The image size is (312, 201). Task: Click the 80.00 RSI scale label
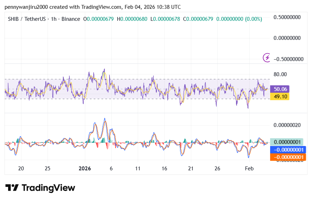point(281,74)
